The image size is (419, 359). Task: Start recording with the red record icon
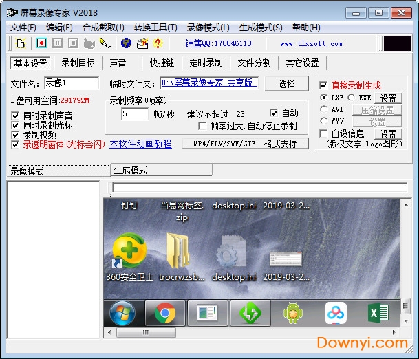(x=41, y=43)
